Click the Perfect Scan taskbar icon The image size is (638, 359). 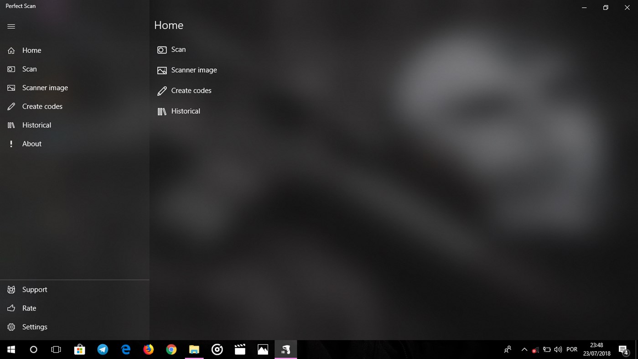(286, 349)
